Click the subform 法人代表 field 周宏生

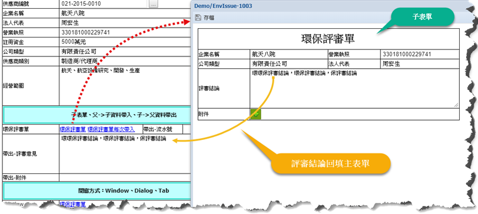pos(420,64)
